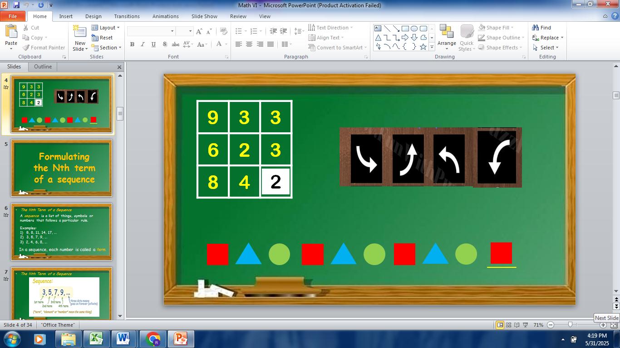The height and width of the screenshot is (348, 620).
Task: Toggle Text Shadow formatting
Action: (x=164, y=44)
